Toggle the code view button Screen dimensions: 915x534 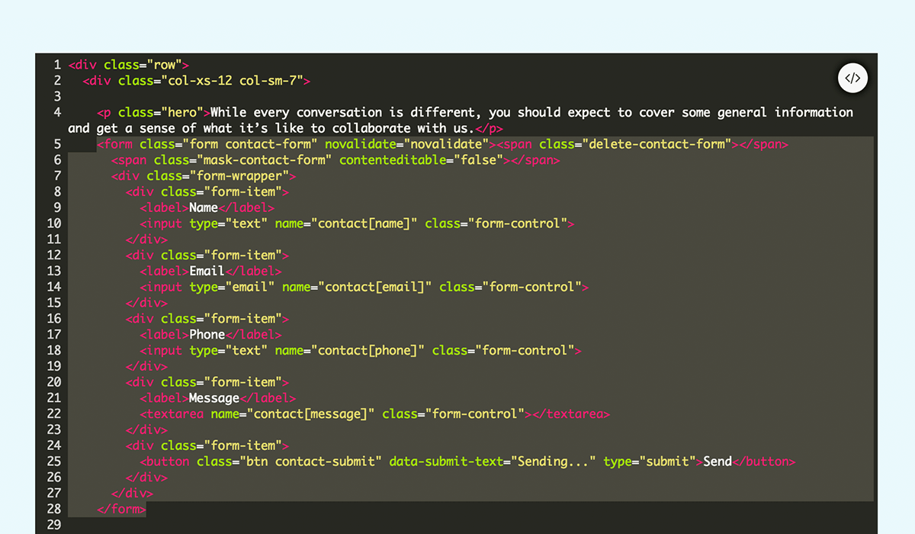(x=852, y=78)
